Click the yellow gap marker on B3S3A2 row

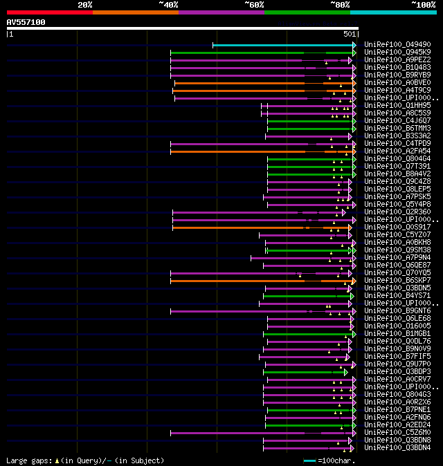pos(331,139)
